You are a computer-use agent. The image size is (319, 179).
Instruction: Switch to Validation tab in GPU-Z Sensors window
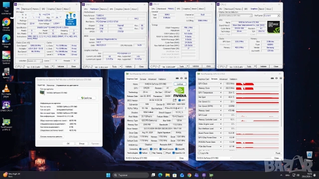233,79
